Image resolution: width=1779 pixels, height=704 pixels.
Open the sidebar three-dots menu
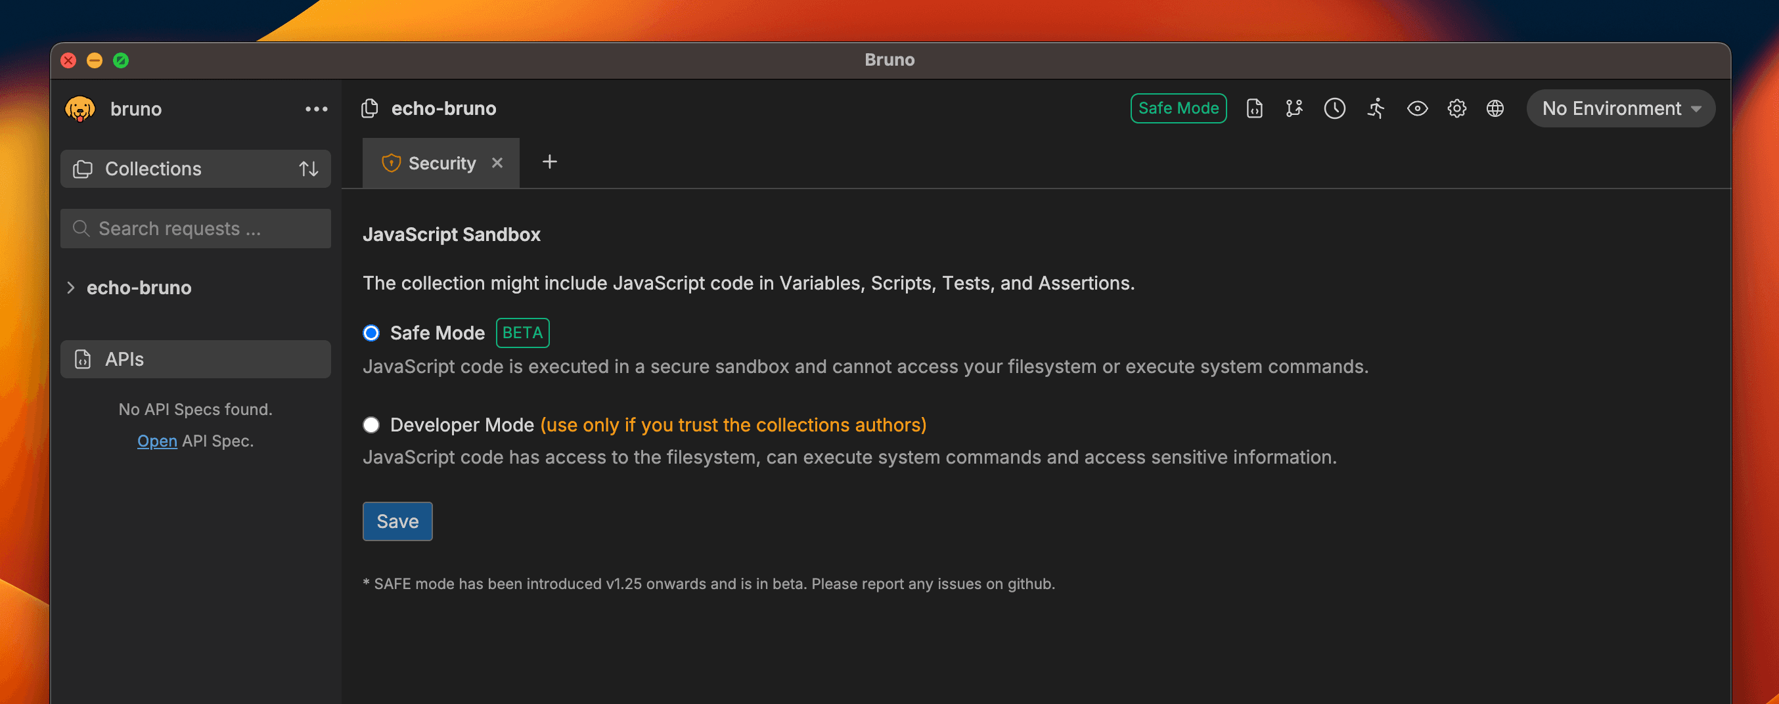coord(316,109)
